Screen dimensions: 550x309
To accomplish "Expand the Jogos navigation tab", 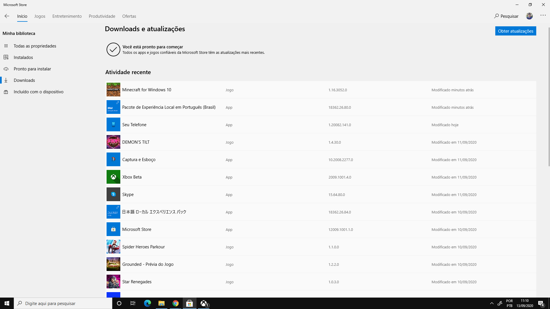I will pyautogui.click(x=40, y=16).
